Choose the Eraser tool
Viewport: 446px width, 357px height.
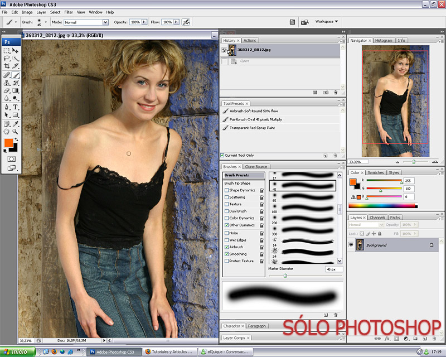point(7,90)
